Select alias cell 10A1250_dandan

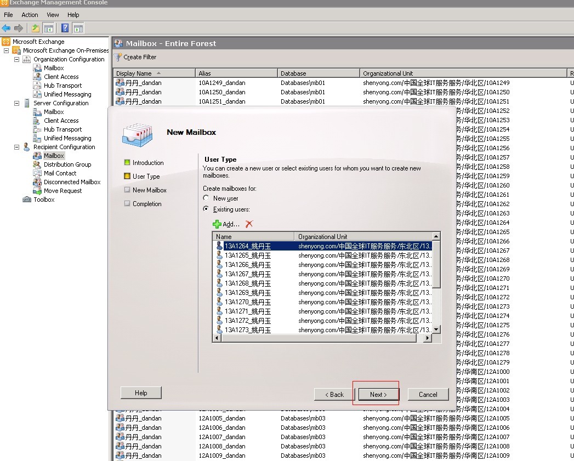pyautogui.click(x=222, y=92)
